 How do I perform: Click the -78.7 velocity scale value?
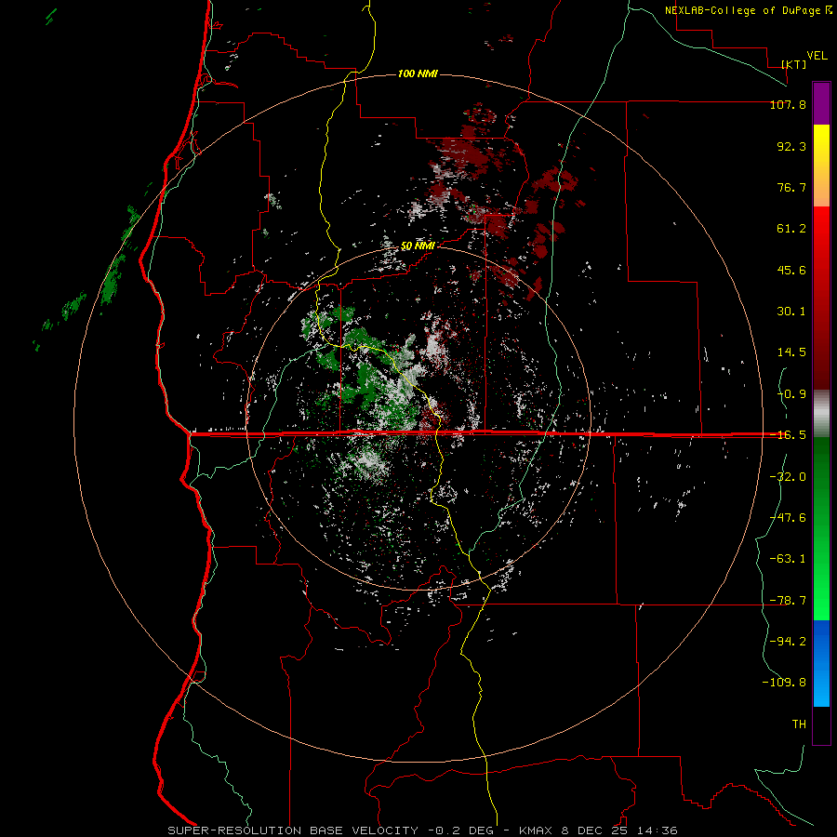[x=788, y=601]
